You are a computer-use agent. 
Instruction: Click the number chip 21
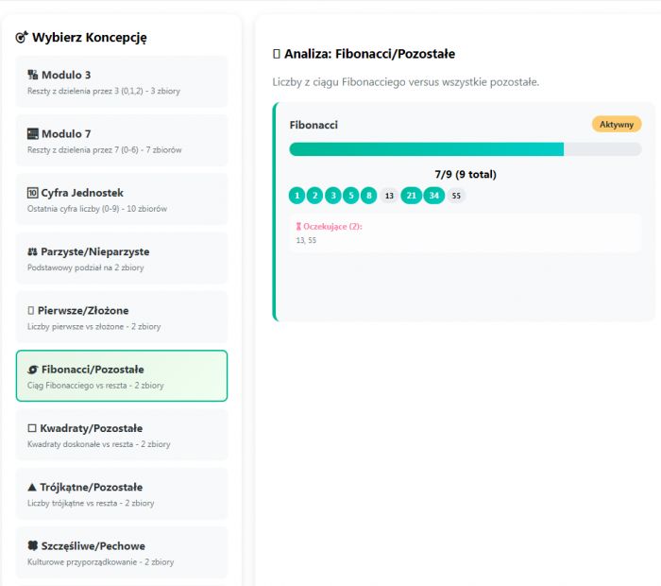click(x=411, y=196)
